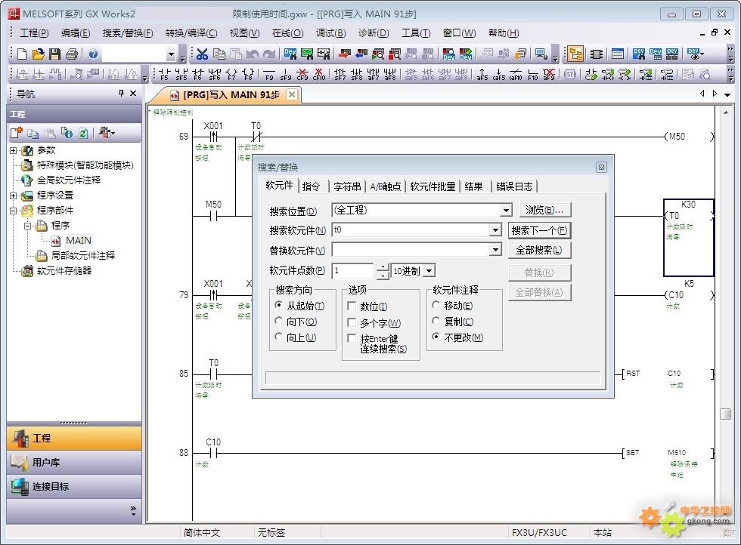The width and height of the screenshot is (741, 545).
Task: Click the 全部搜索(L) button
Action: [x=539, y=250]
